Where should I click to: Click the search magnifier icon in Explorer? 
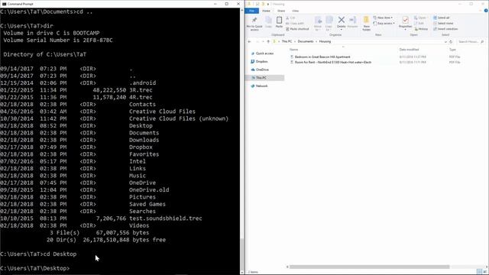[482, 41]
